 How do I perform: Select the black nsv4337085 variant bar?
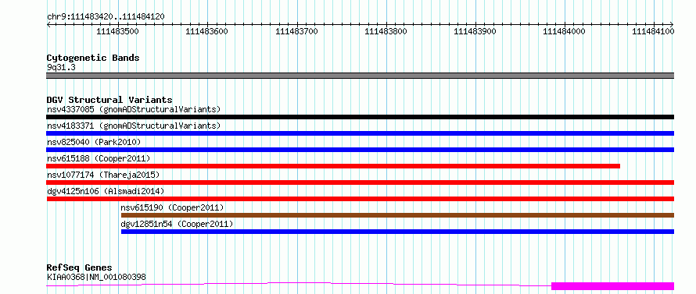360,117
